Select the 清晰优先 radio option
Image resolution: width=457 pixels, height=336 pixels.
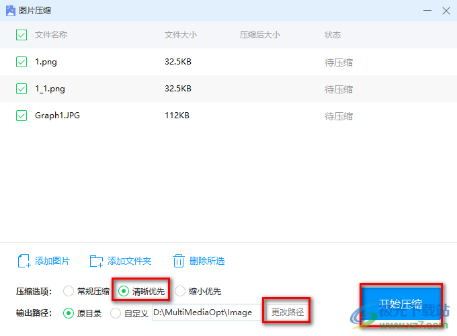click(124, 291)
